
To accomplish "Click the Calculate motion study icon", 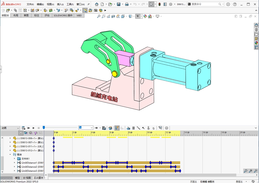I will tap(23, 128).
